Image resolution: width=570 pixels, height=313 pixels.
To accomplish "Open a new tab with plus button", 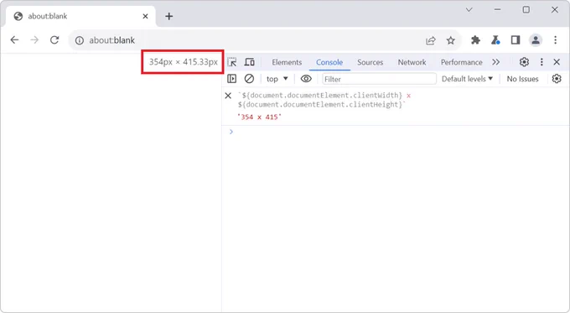I will click(169, 17).
